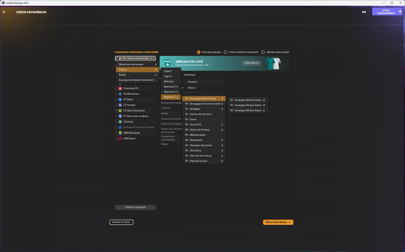This screenshot has height=252, width=405.
Task: Choose R1 - Centre-Val de Loire entry
Action: [204, 114]
